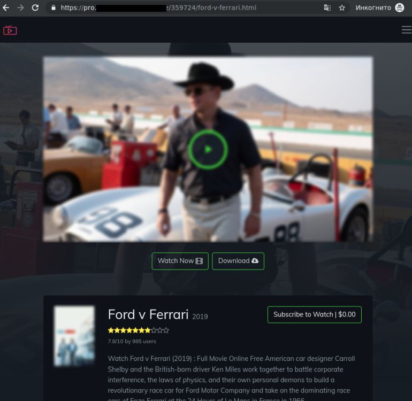Click the Ford v Ferrari title heading
This screenshot has height=401, width=412.
[148, 314]
